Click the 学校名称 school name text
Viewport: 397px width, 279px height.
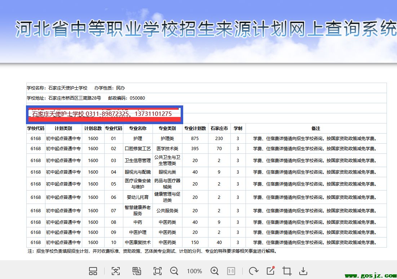pos(57,88)
